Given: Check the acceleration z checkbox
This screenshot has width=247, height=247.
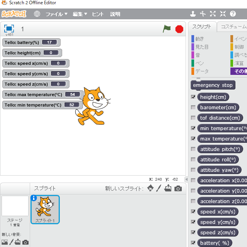Looking at the screenshot, I should [x=193, y=201].
